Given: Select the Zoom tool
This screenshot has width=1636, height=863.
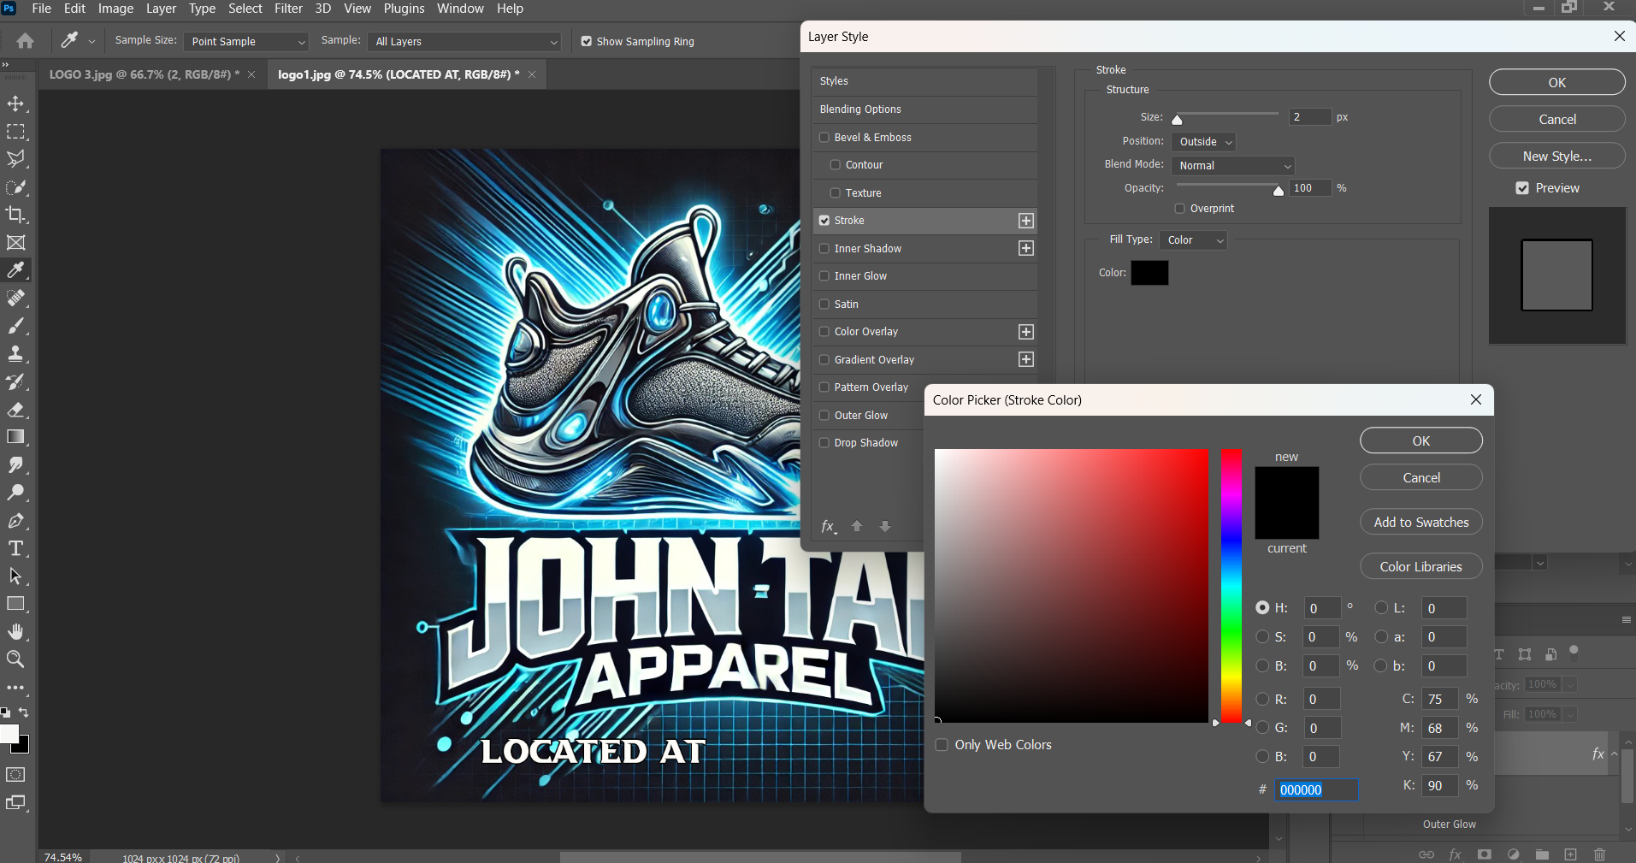Looking at the screenshot, I should click(x=15, y=659).
